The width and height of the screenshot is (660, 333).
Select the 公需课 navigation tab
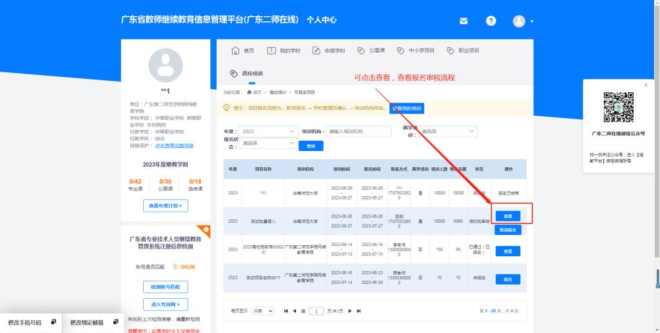coord(371,50)
